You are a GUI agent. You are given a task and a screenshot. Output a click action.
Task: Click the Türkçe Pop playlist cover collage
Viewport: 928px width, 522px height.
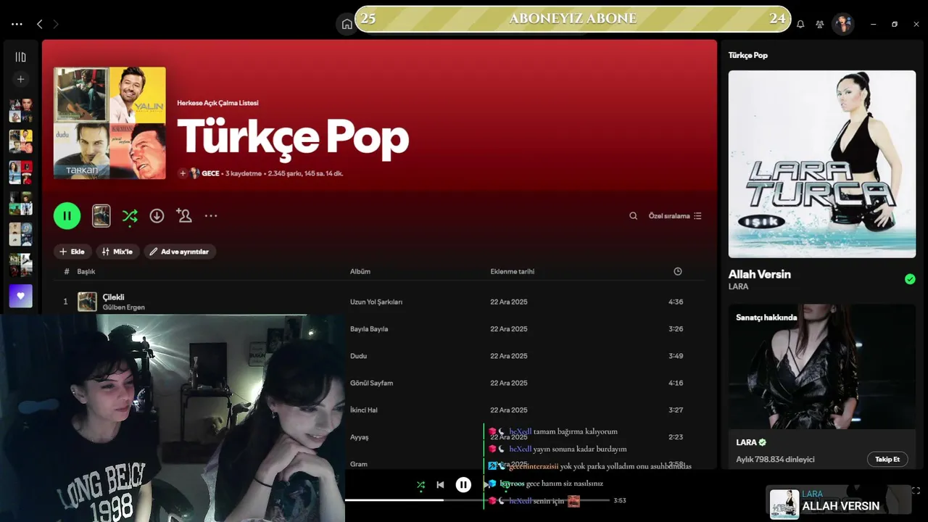(x=109, y=123)
